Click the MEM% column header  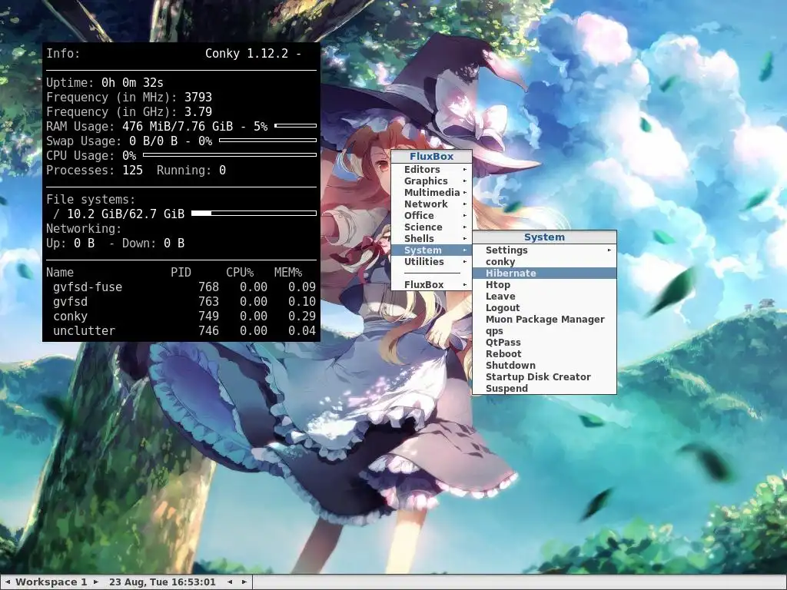pyautogui.click(x=288, y=273)
